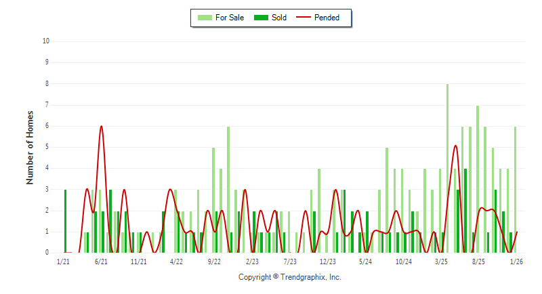Select the 9/22 date label on axis

tap(214, 261)
